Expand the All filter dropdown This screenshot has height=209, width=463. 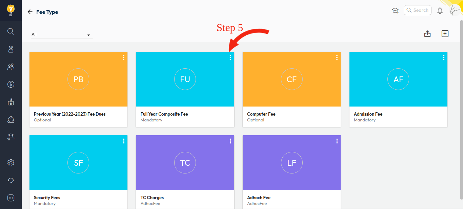click(x=61, y=34)
